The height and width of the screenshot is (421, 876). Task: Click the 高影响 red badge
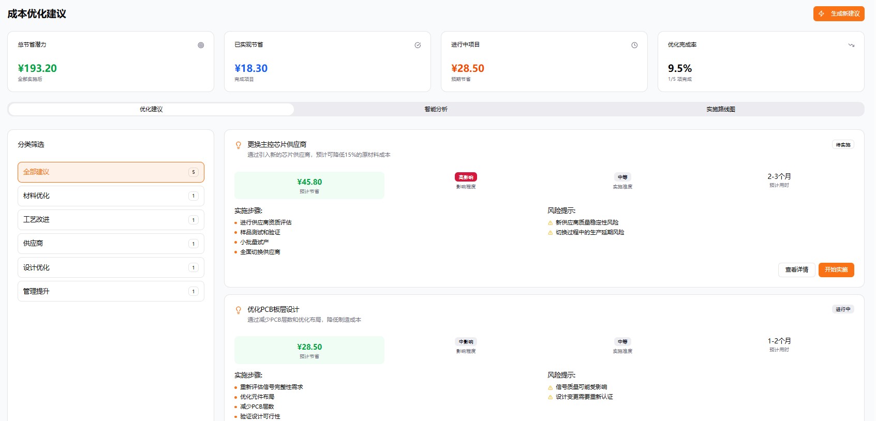point(466,177)
